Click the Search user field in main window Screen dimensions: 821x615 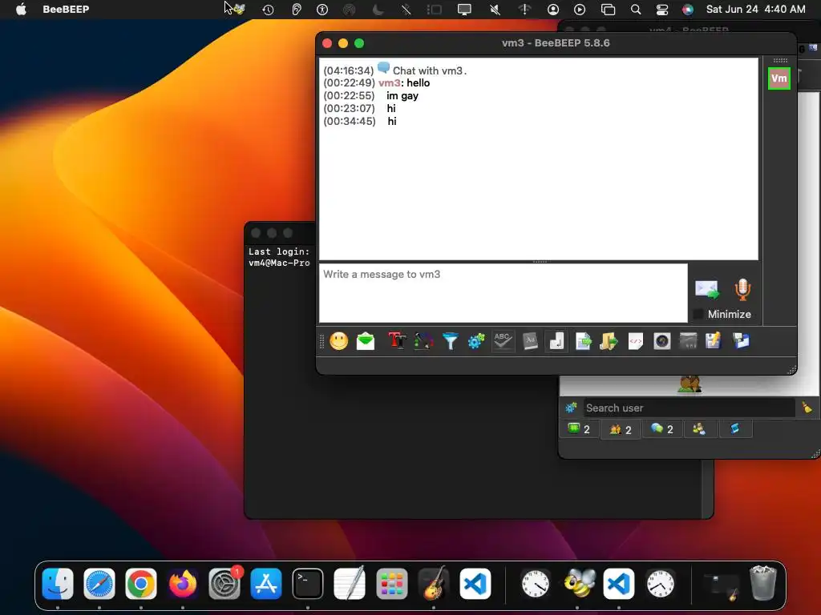click(689, 408)
